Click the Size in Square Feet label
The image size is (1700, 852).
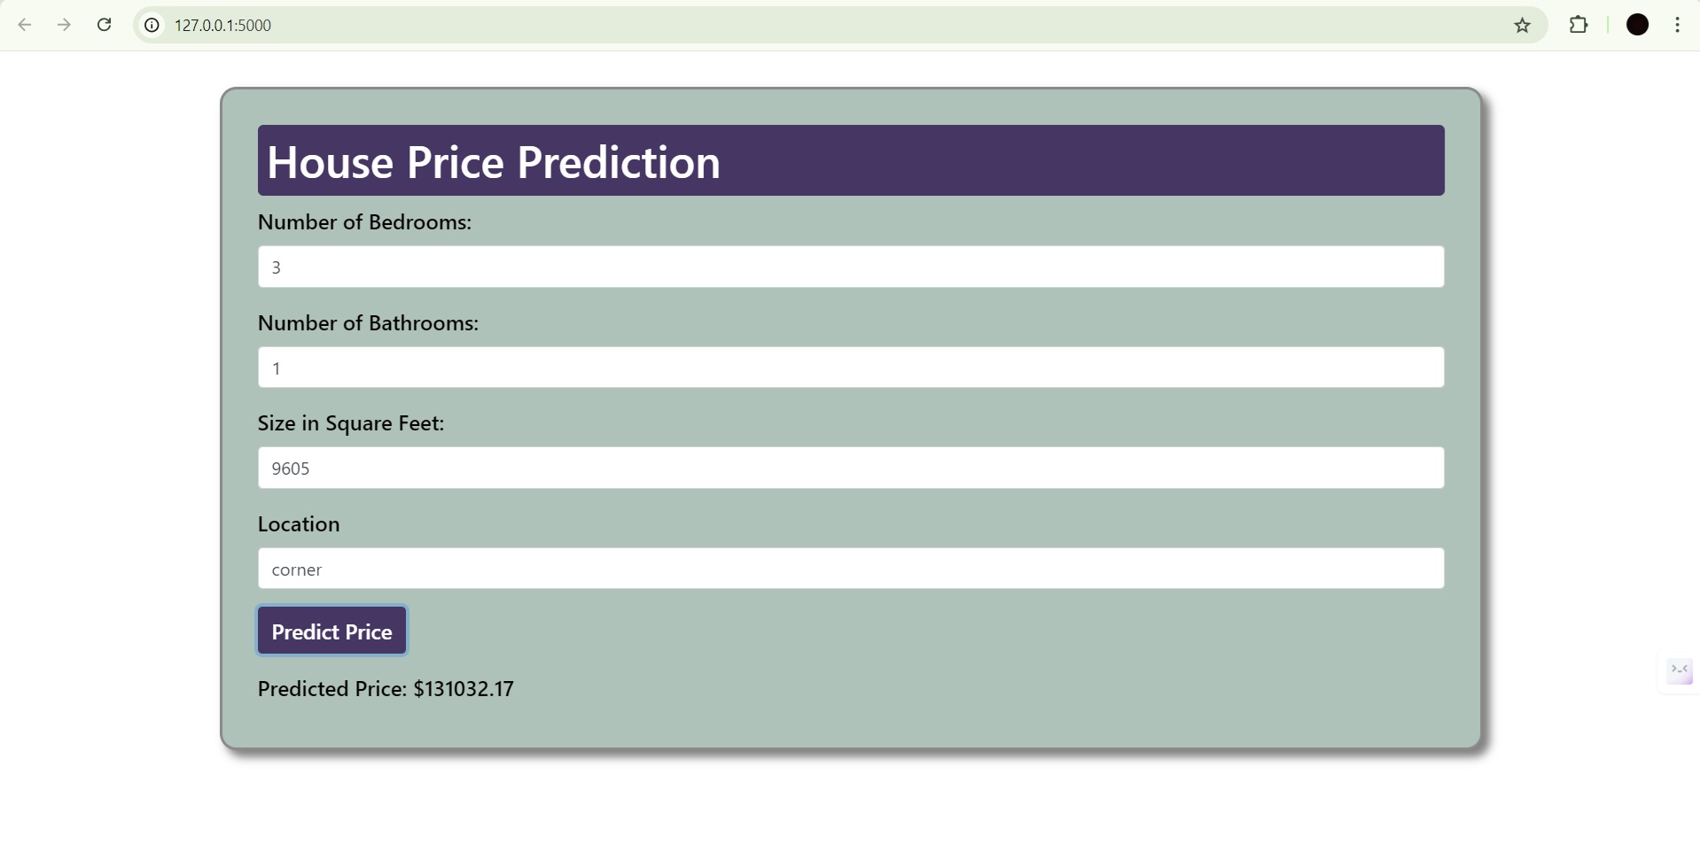(x=350, y=422)
